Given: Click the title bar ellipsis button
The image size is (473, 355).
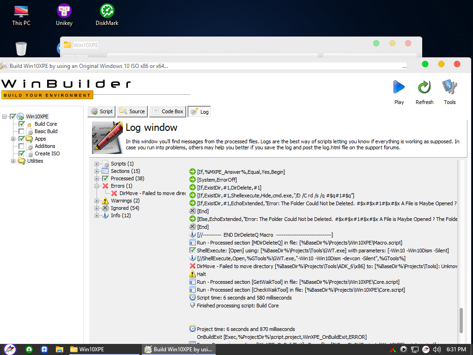Looking at the screenshot, I should coord(404,66).
